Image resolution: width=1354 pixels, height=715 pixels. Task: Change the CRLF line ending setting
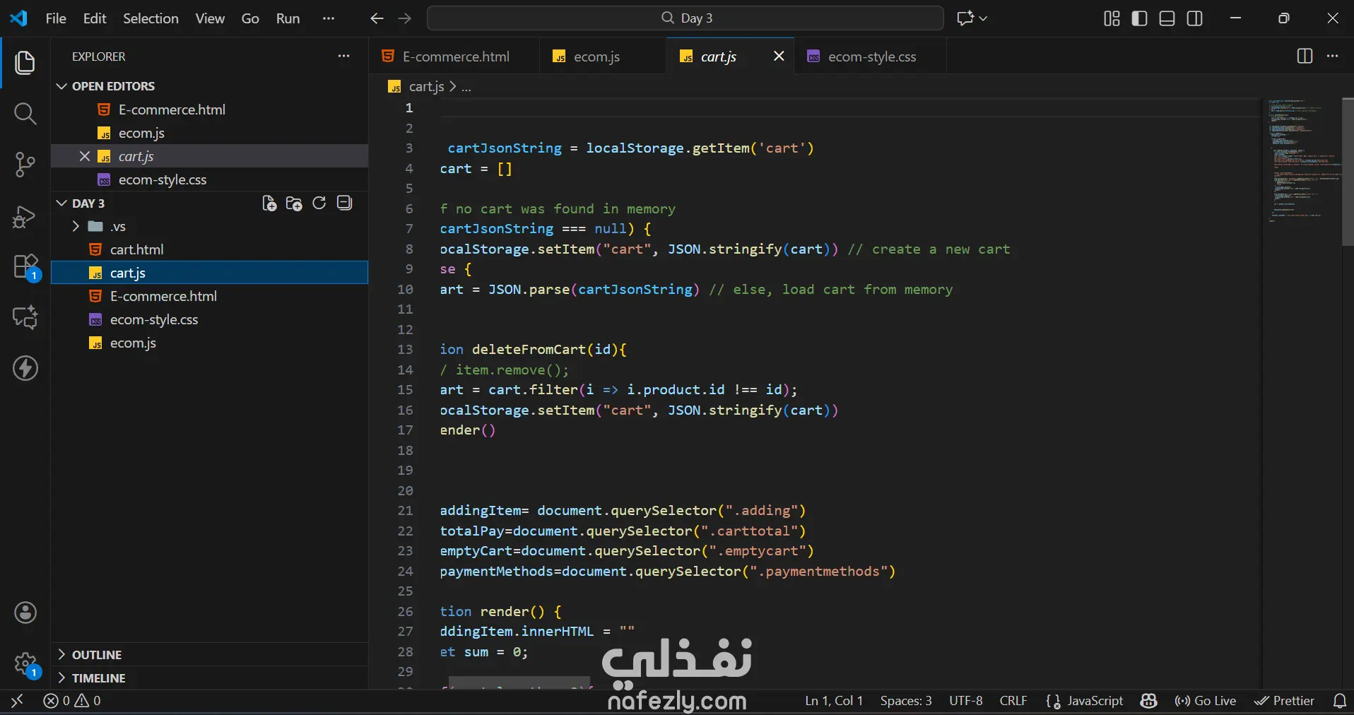tap(1013, 701)
